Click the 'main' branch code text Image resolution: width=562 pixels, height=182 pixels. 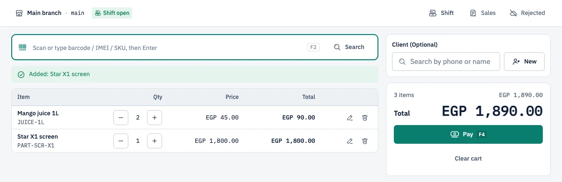click(77, 13)
